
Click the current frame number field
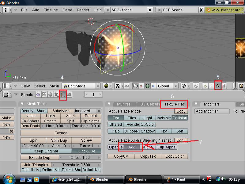tap(93, 94)
